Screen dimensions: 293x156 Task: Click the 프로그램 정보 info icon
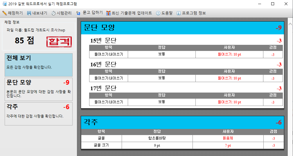tap(179, 13)
